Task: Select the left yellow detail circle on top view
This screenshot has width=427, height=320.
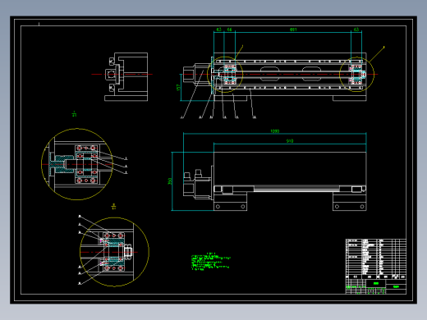Action: click(225, 75)
